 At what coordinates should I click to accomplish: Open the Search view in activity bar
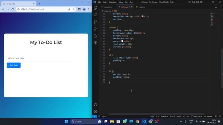(x=95, y=15)
